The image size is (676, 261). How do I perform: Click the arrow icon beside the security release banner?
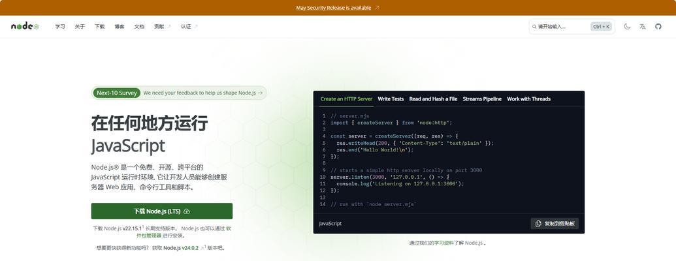(x=377, y=8)
